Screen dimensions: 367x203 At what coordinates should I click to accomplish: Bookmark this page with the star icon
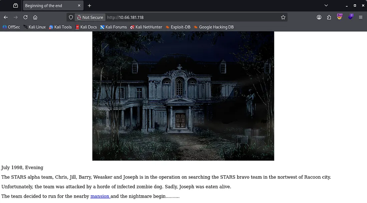point(283,17)
